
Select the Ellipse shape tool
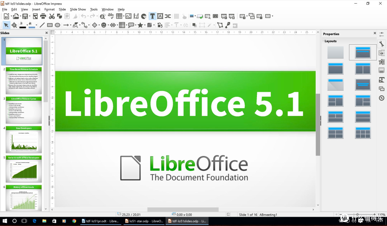coord(57,25)
